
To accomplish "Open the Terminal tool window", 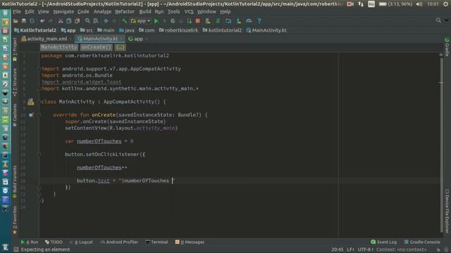I will click(x=156, y=242).
